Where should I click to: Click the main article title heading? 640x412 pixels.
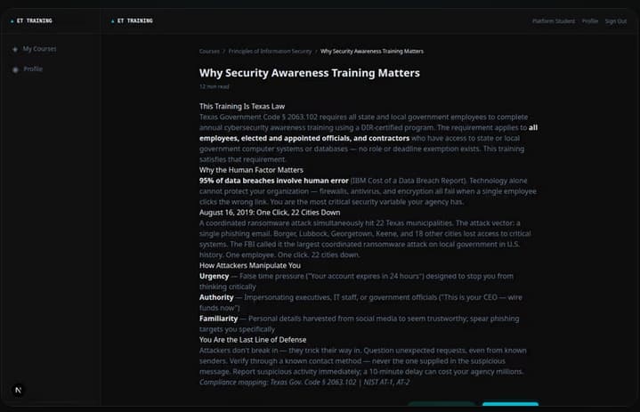(x=310, y=73)
